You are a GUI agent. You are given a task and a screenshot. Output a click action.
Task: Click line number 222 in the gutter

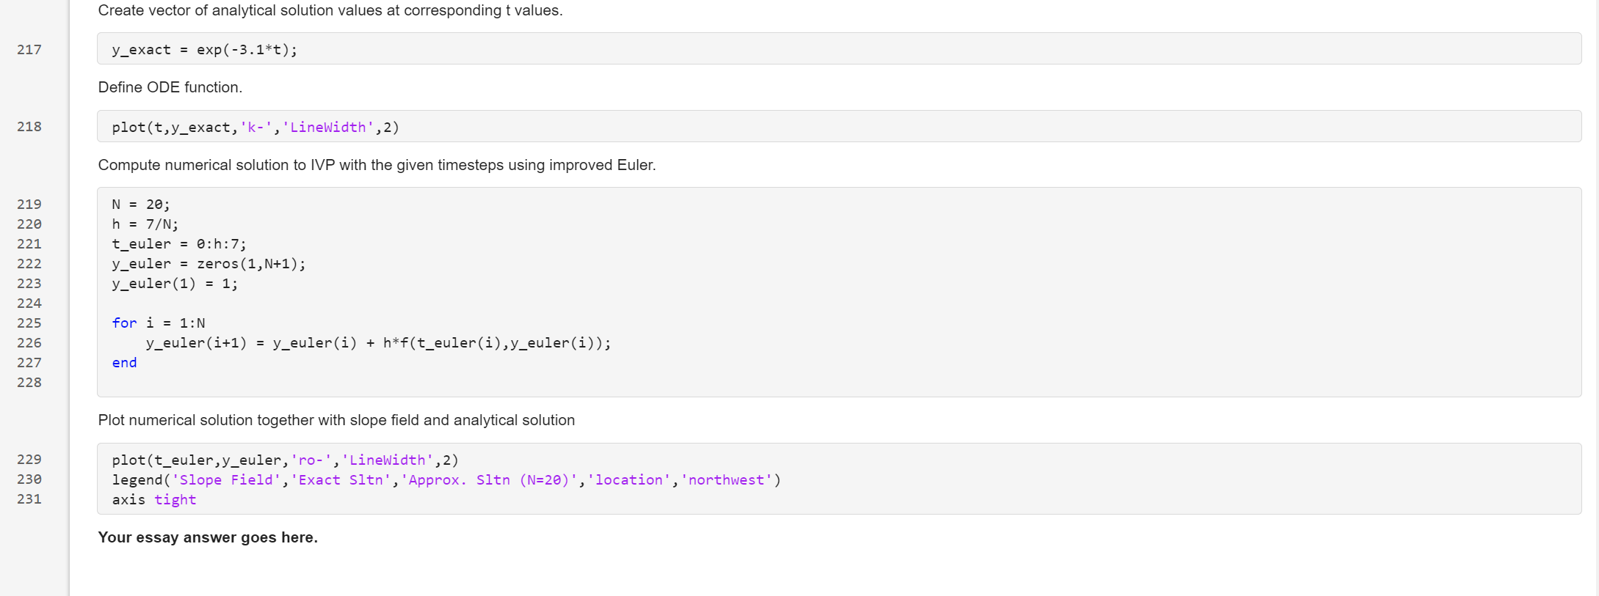29,264
